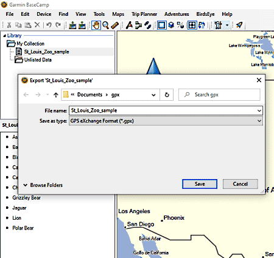Image resolution: width=274 pixels, height=258 pixels.
Task: Switch to the 2D map view icon
Action: point(162,25)
